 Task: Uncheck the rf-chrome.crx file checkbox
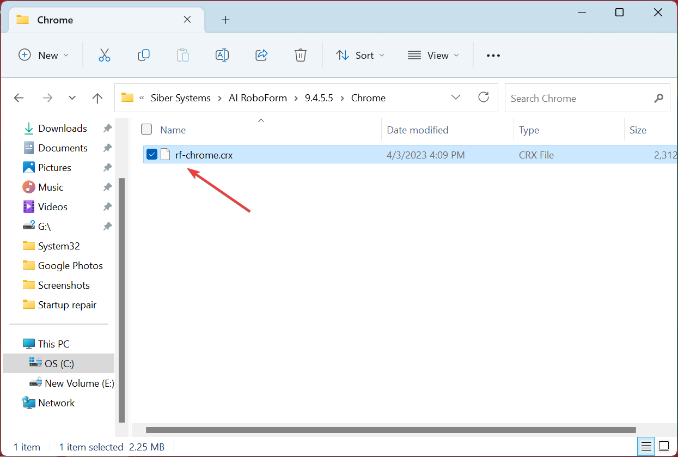[152, 155]
